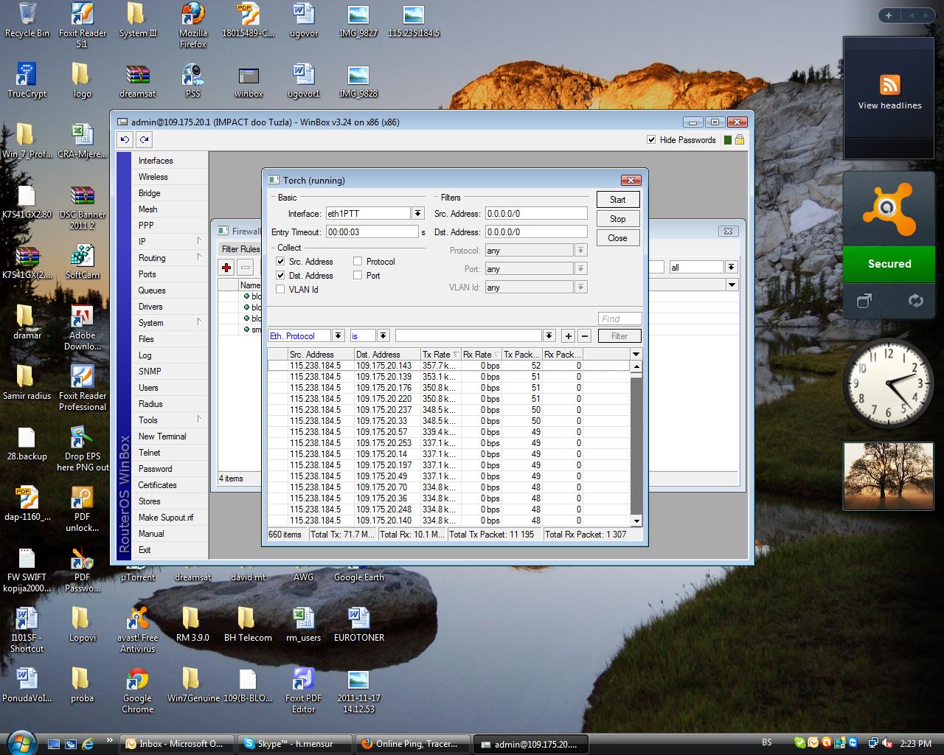The height and width of the screenshot is (755, 944).
Task: Click the Start button in Torch
Action: [x=617, y=200]
